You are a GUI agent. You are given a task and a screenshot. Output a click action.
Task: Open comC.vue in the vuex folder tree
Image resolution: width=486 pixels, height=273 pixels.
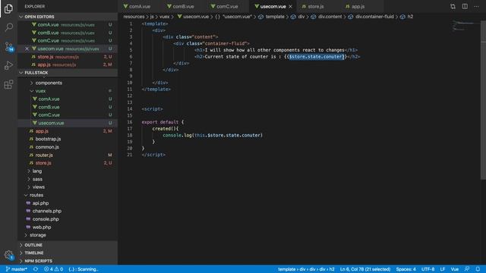(68, 115)
